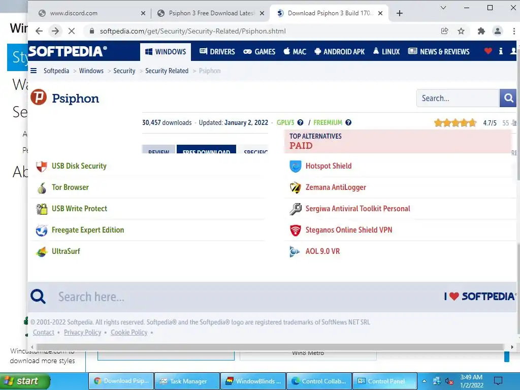This screenshot has height=390, width=520.
Task: Go back using browser back arrow
Action: point(39,31)
